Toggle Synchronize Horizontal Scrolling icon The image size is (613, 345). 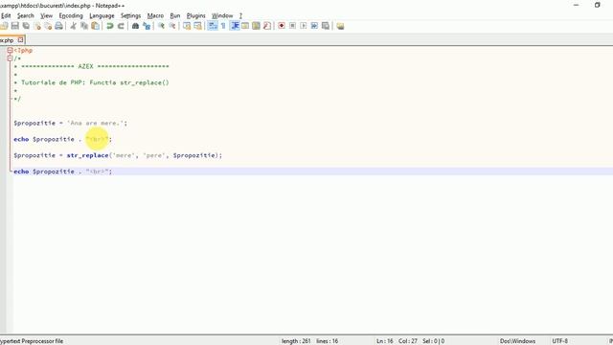tap(198, 26)
